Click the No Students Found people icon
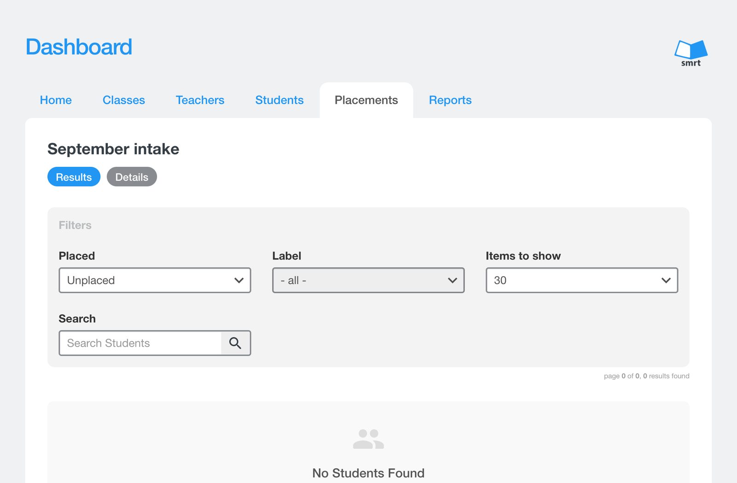Viewport: 737px width, 483px height. [368, 439]
